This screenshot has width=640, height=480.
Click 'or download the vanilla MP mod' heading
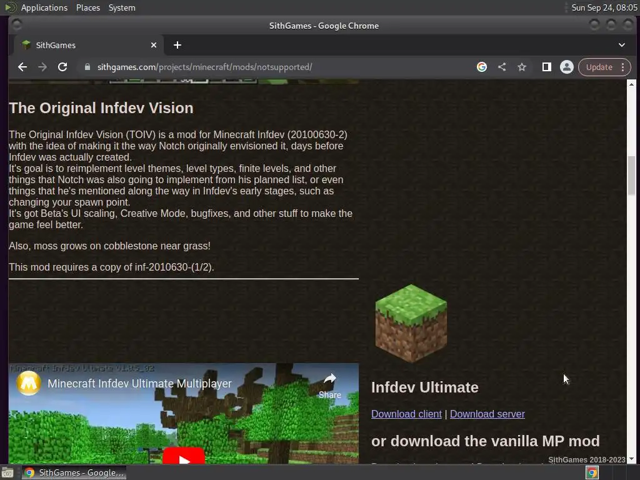point(485,441)
